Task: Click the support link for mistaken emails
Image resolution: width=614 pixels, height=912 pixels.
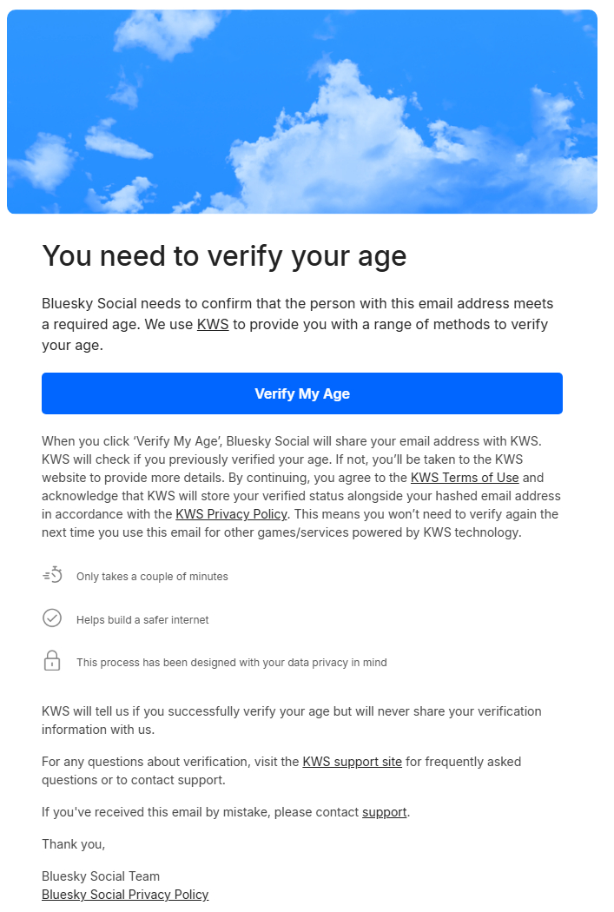Action: [x=385, y=812]
